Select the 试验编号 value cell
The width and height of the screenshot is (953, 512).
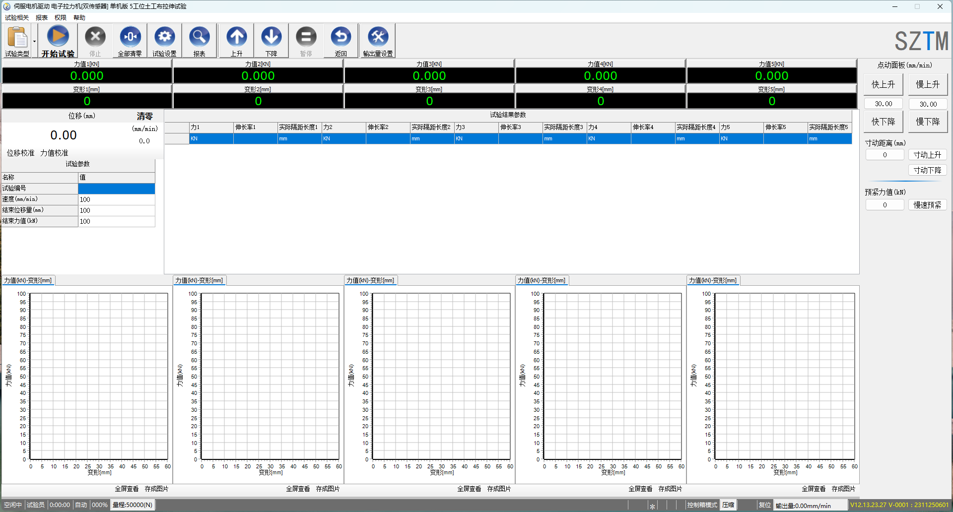[117, 189]
